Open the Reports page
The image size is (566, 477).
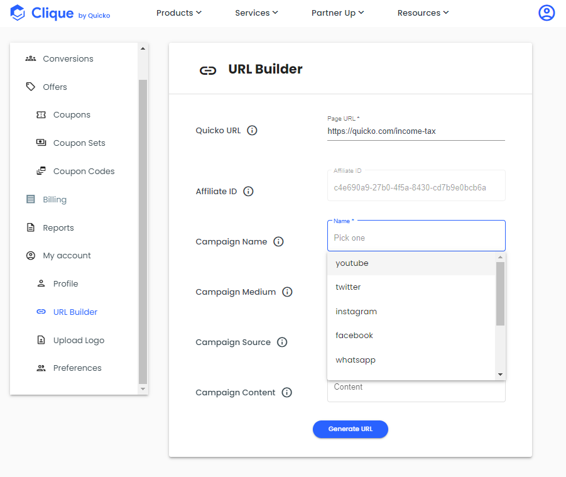point(58,228)
